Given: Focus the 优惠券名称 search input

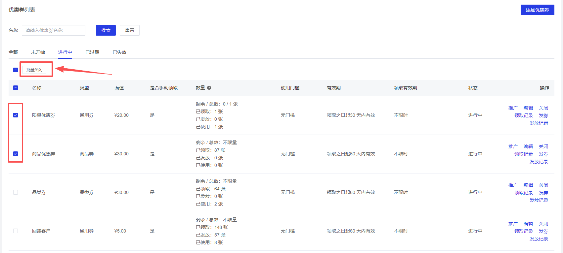Looking at the screenshot, I should point(54,30).
